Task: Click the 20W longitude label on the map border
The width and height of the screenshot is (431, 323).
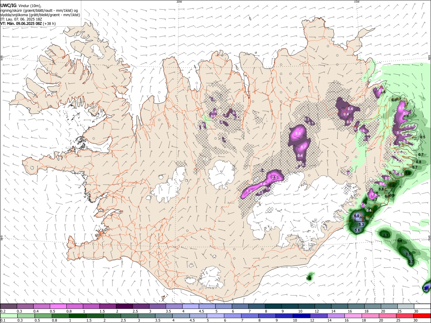Action: pyautogui.click(x=179, y=2)
